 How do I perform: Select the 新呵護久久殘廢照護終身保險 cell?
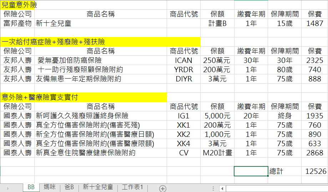[101, 116]
